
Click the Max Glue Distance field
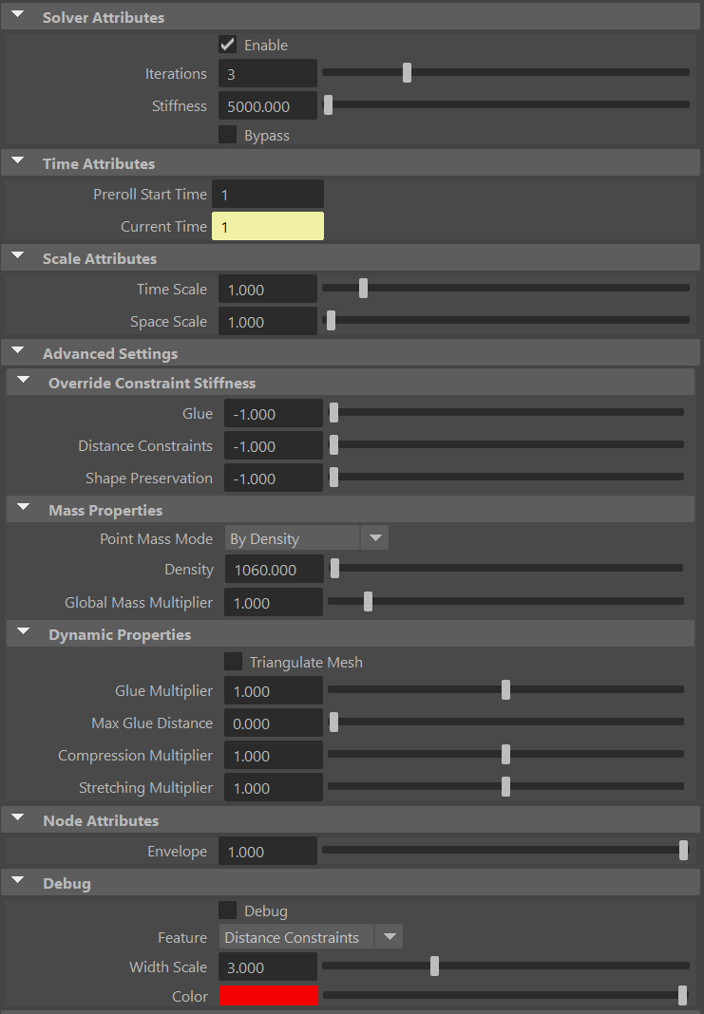point(274,723)
